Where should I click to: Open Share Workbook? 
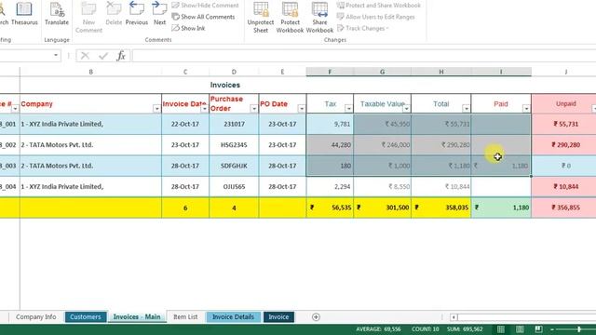coord(319,17)
